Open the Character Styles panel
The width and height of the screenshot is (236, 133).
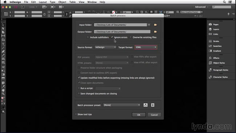[218, 77]
